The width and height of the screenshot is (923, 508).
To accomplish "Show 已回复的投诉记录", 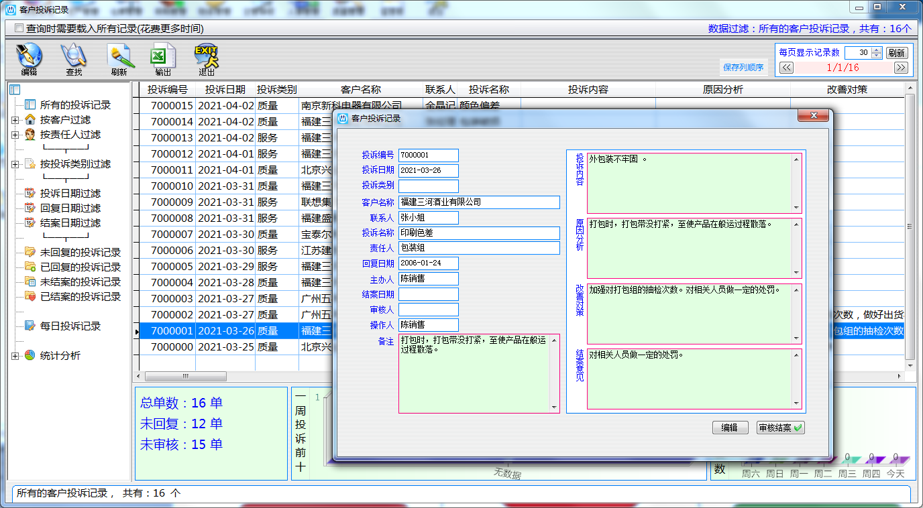I will 80,267.
